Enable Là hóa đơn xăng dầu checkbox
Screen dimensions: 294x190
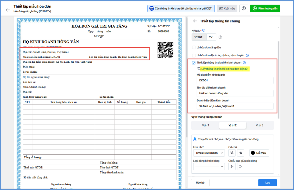click(194, 47)
